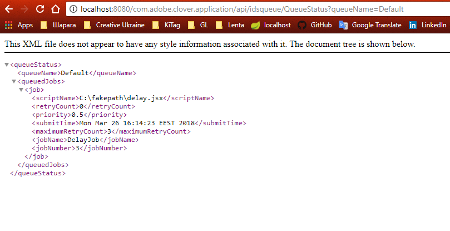Click the browser Back arrow
The image size is (450, 231).
(9, 9)
